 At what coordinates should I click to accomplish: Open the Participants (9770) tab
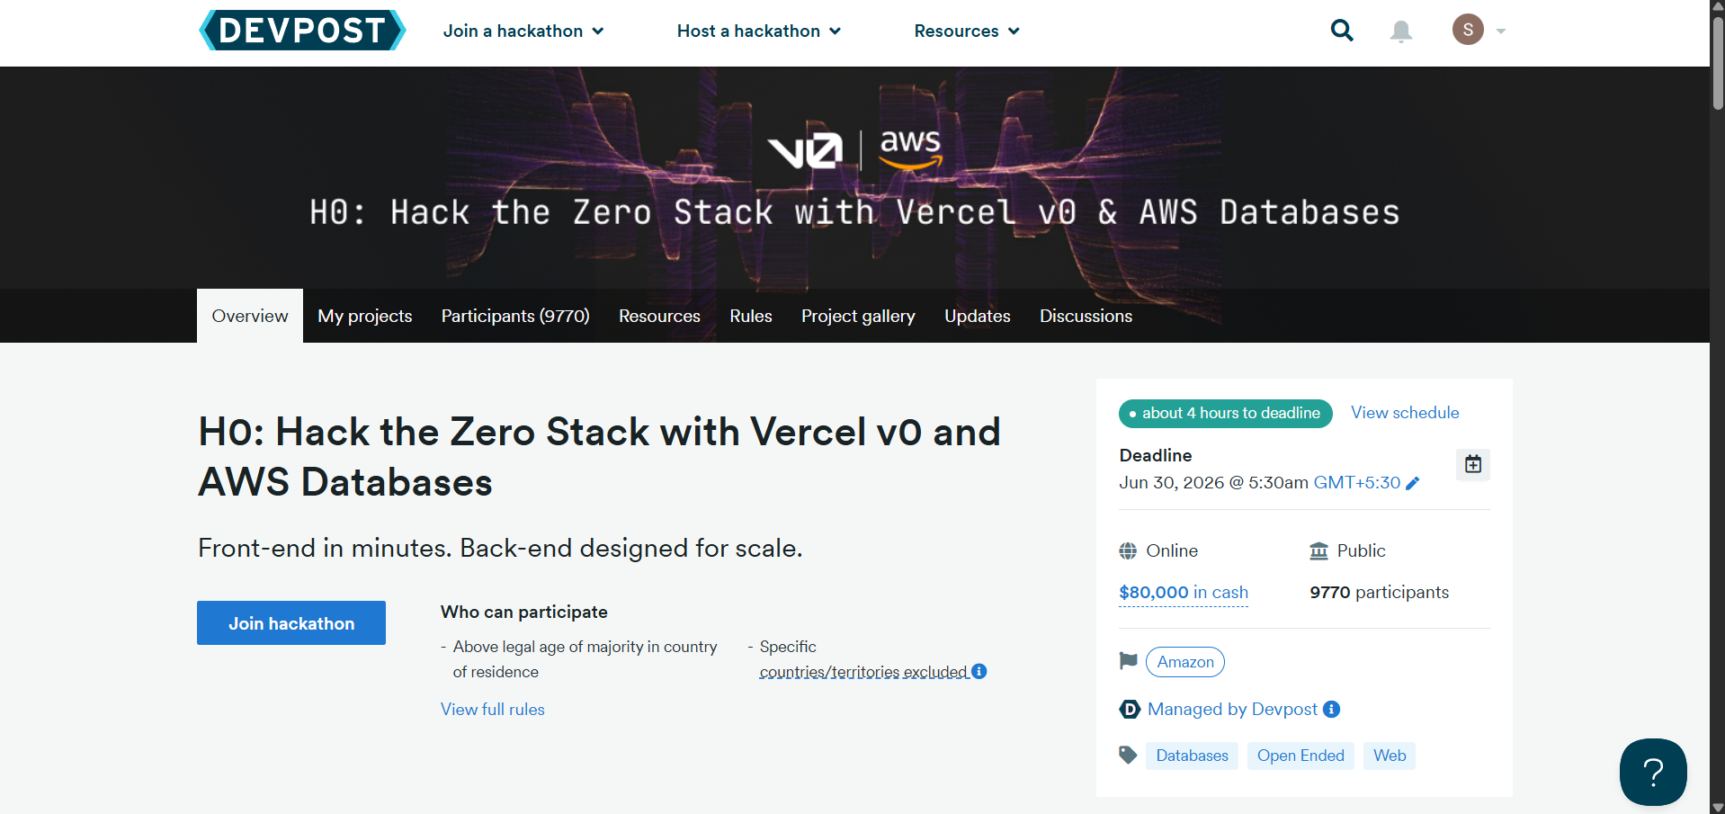coord(515,316)
